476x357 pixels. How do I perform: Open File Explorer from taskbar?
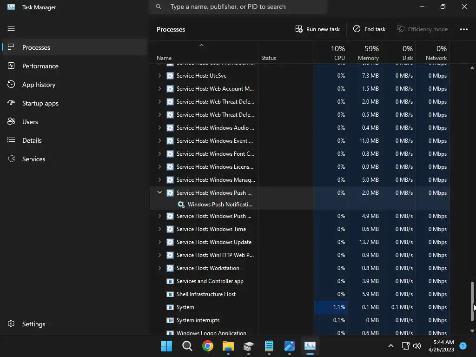coord(228,346)
